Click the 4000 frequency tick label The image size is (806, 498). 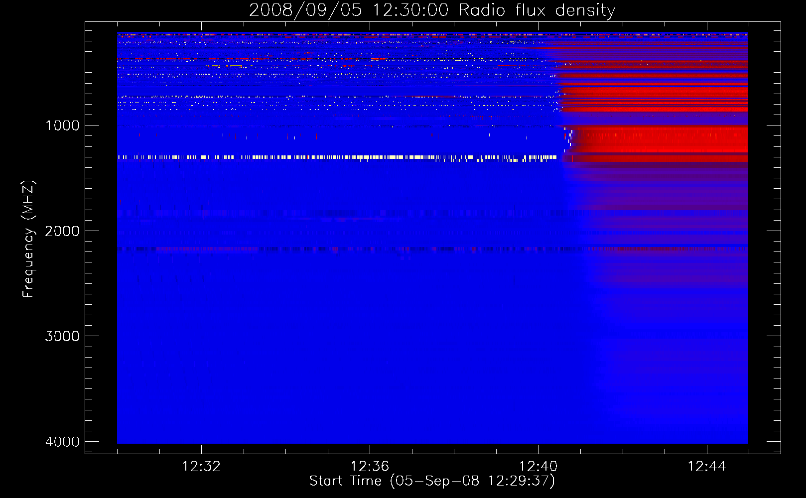tap(62, 442)
